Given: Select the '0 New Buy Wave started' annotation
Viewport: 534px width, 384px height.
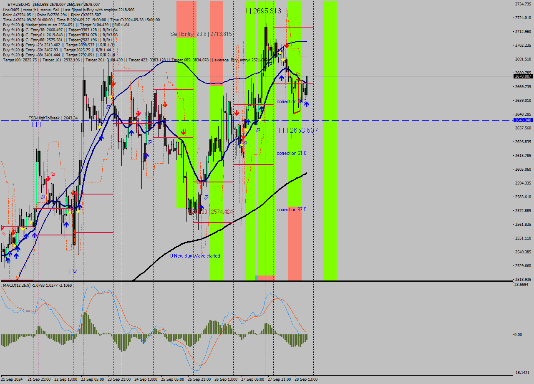Looking at the screenshot, I should (x=195, y=256).
